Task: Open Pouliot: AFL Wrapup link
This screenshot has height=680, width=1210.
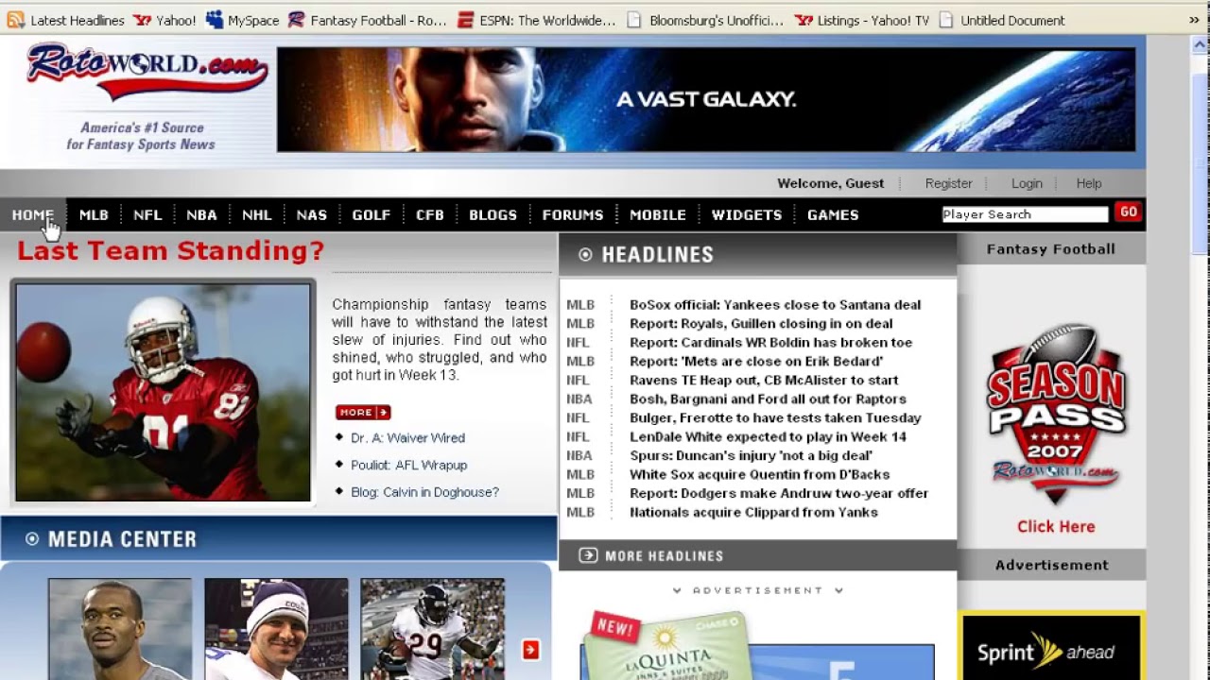Action: coord(408,465)
